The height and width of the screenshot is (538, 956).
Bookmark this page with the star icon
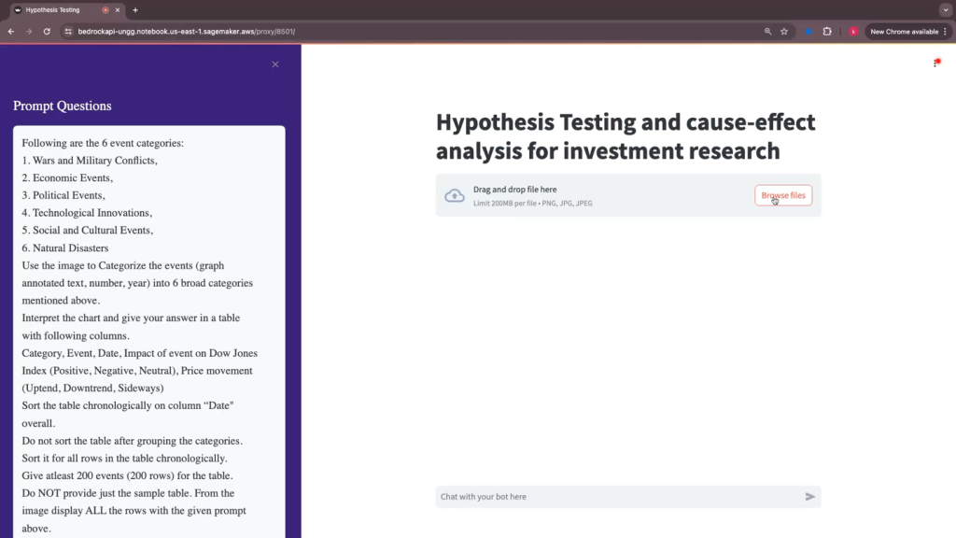(784, 32)
